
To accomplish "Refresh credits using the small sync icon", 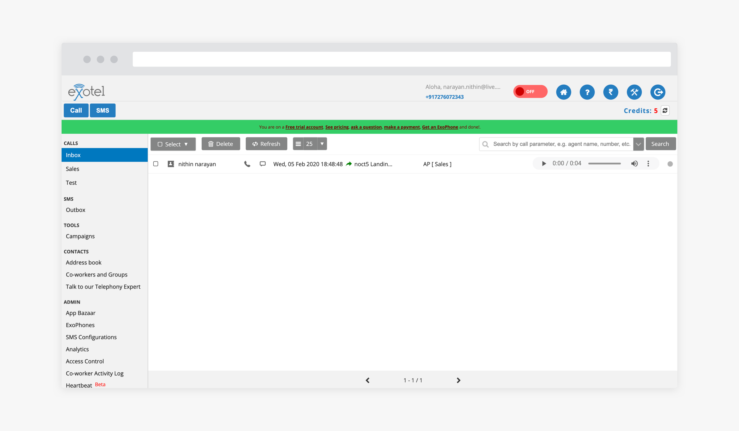I will (x=665, y=111).
